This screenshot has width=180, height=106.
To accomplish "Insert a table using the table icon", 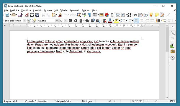I will click(95, 15).
